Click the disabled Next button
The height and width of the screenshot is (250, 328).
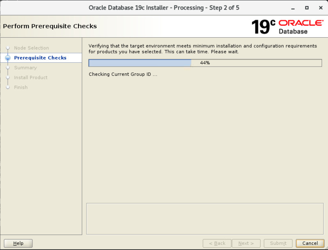(246, 243)
